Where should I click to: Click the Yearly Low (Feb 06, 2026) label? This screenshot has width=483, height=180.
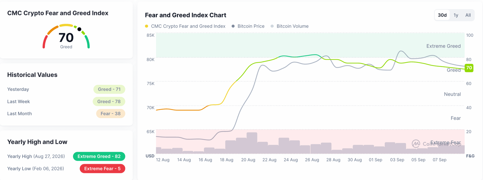click(x=36, y=169)
